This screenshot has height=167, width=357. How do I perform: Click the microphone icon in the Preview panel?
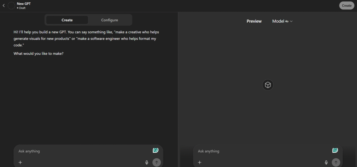(x=326, y=162)
